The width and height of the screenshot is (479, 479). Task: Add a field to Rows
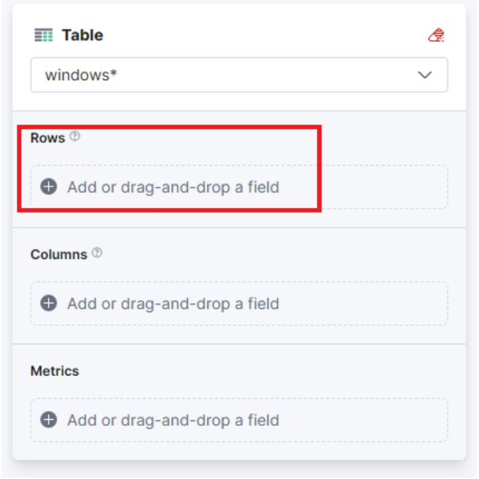pyautogui.click(x=172, y=186)
